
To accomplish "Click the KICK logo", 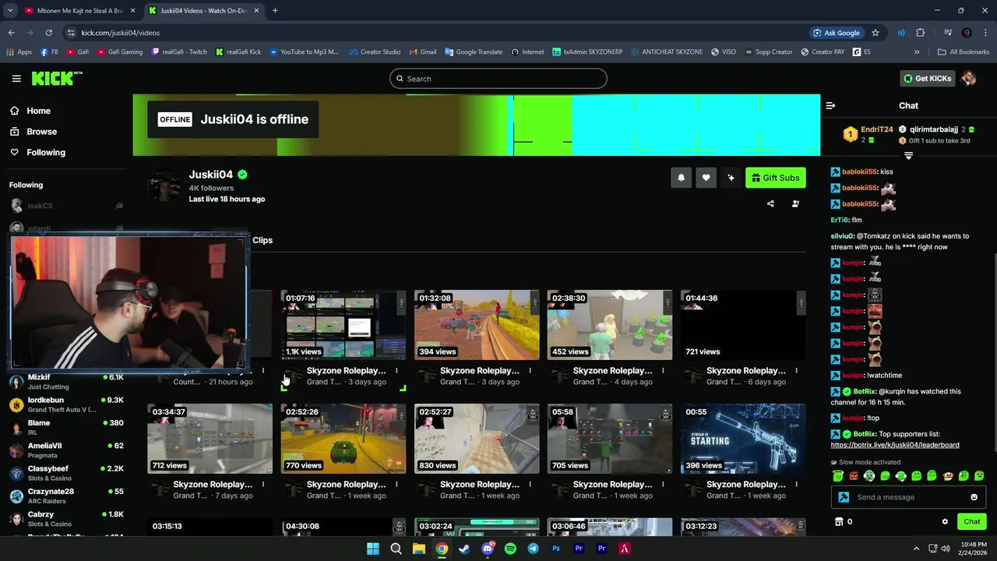I will [x=56, y=78].
